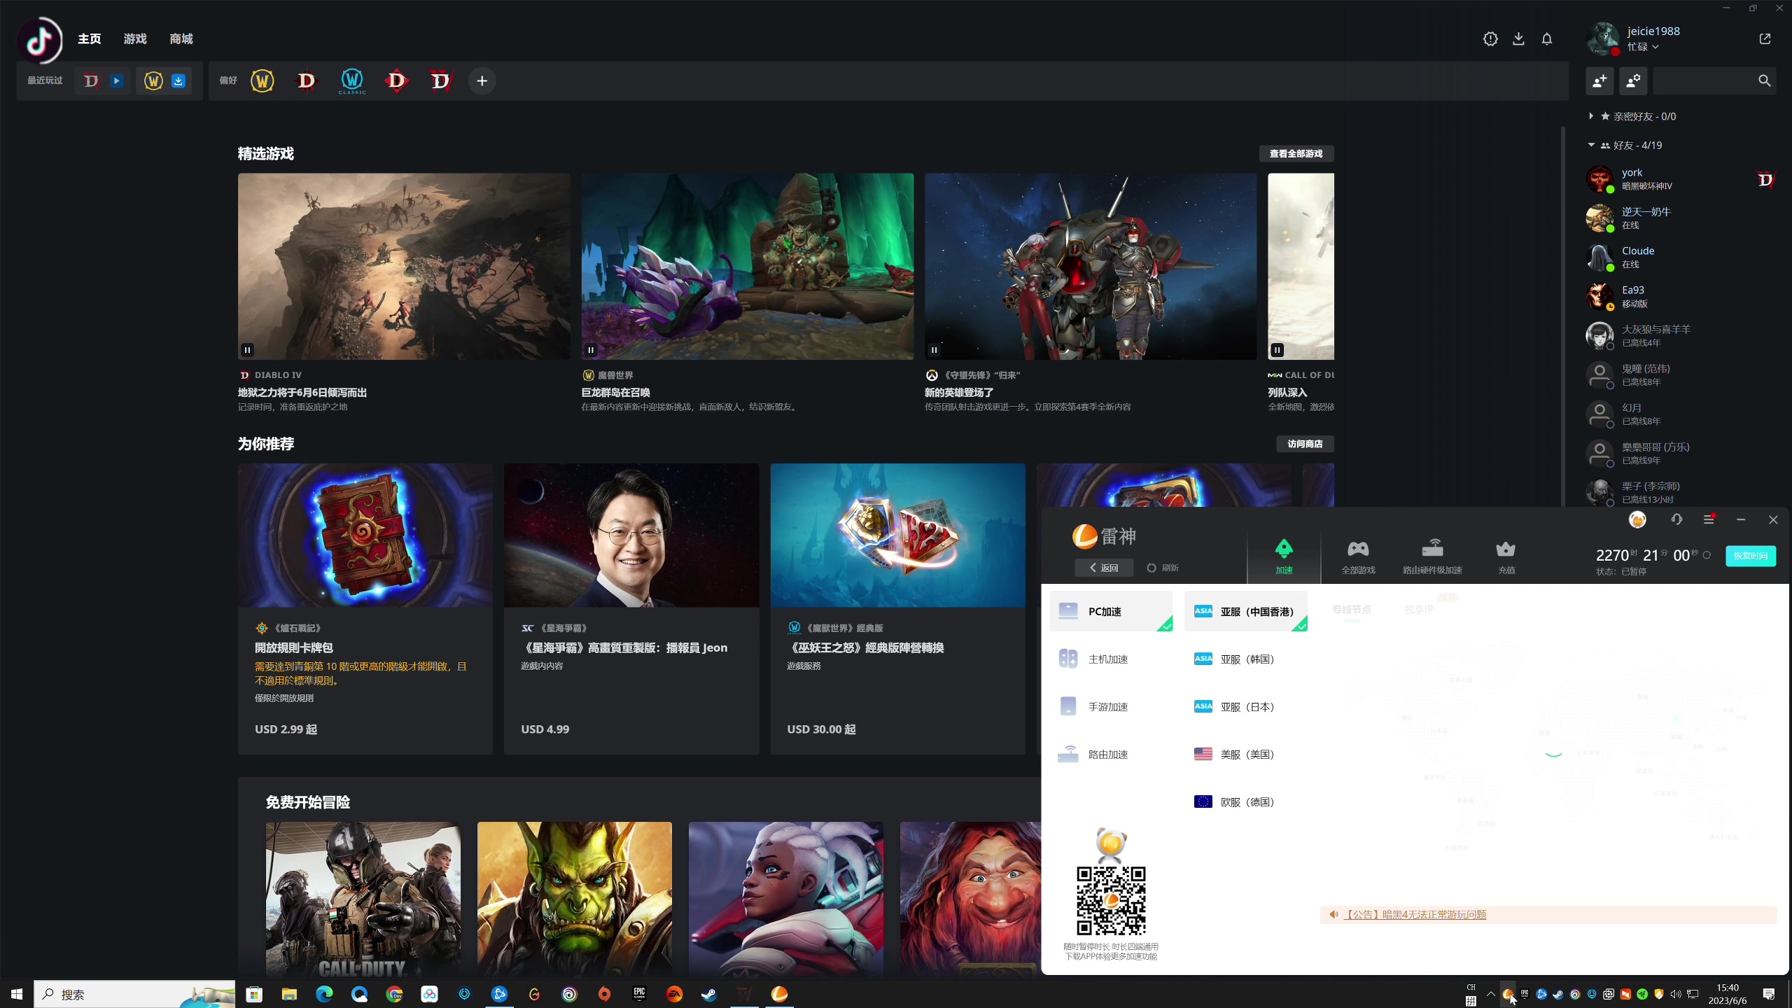Open friend management settings icon

pos(1633,81)
